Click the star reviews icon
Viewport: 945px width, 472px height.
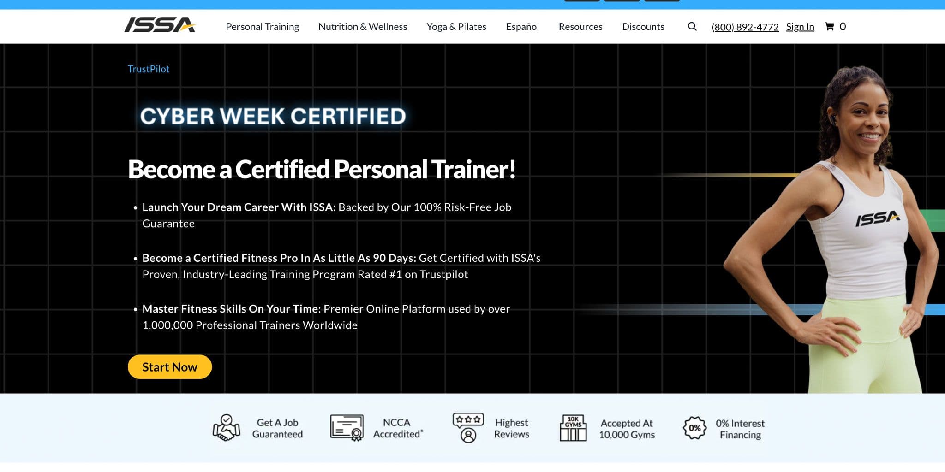468,427
